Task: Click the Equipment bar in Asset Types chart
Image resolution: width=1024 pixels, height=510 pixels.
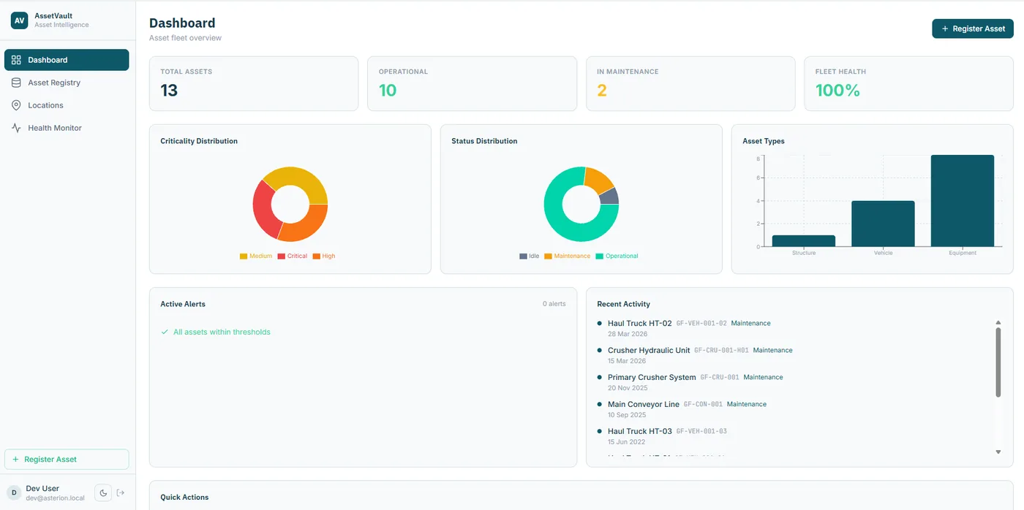Action: (963, 201)
